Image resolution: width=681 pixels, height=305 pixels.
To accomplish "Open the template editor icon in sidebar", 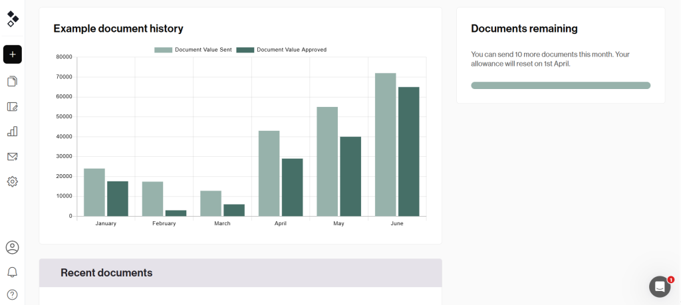I will [12, 106].
